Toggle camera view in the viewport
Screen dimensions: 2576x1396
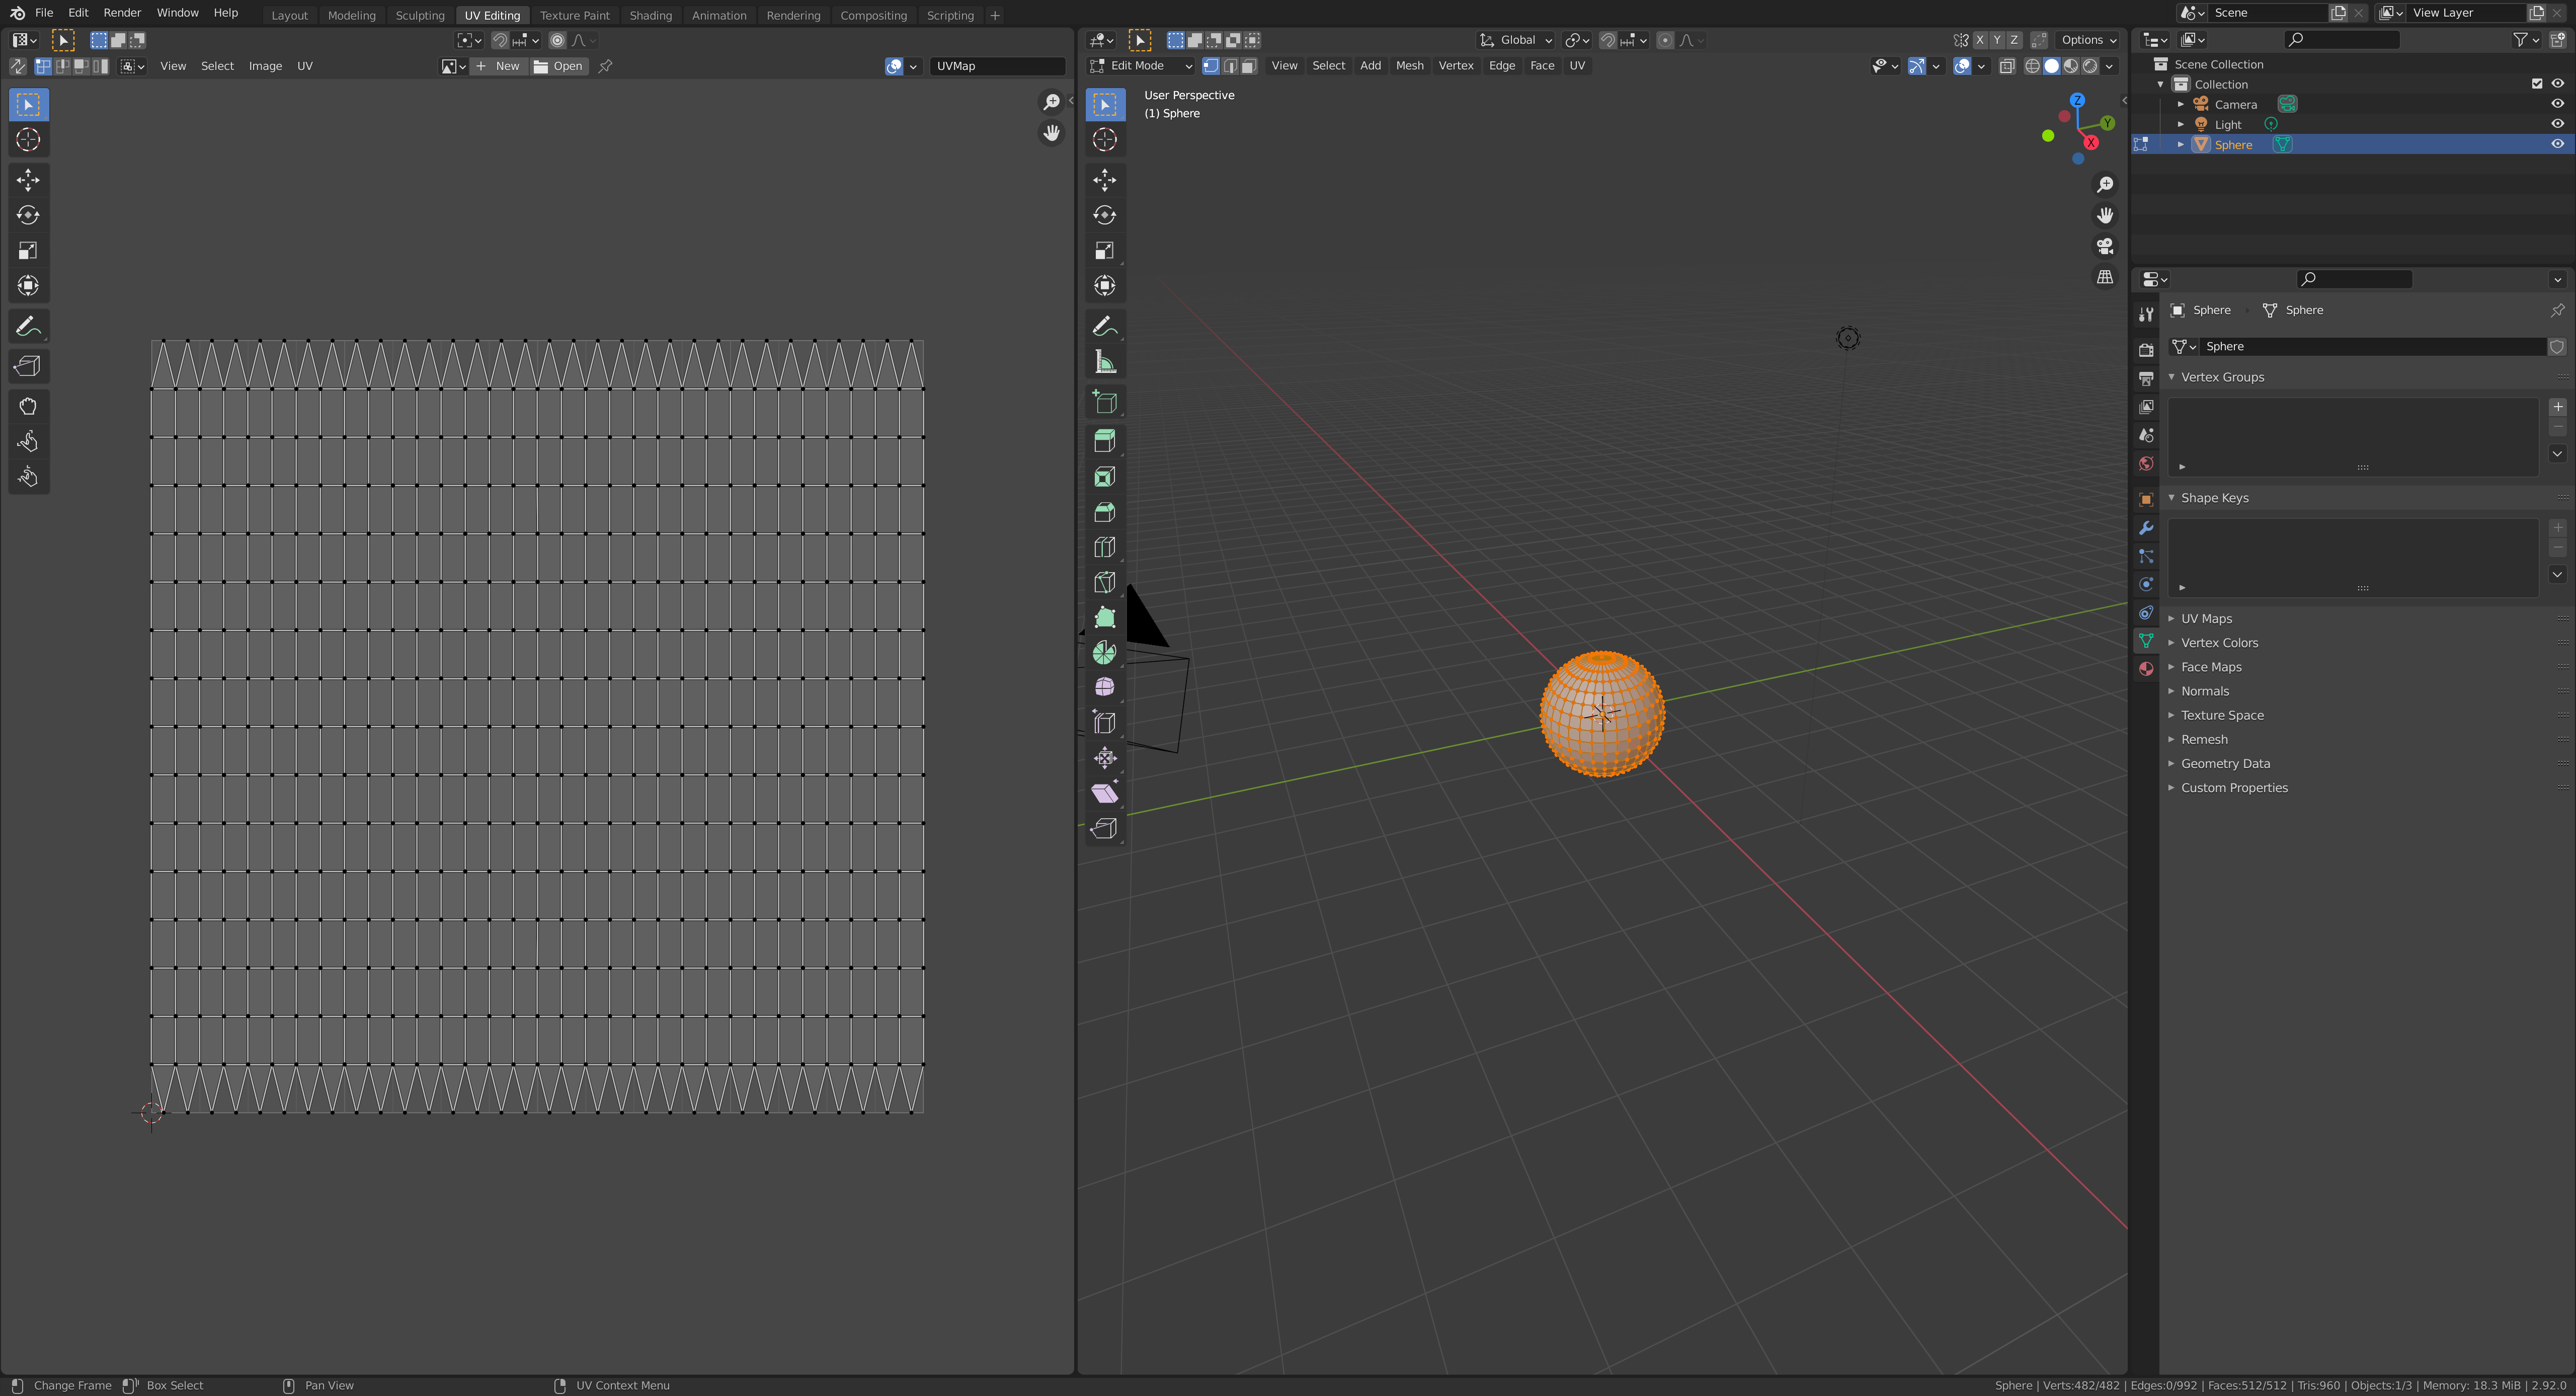(2105, 246)
